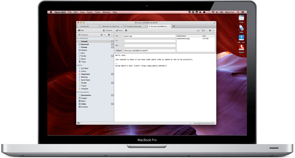Image resolution: width=295 pixels, height=158 pixels.
Task: Open the Outbox folder
Action: click(95, 50)
